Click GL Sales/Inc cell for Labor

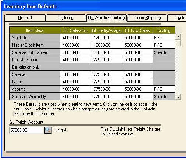coord(76,82)
